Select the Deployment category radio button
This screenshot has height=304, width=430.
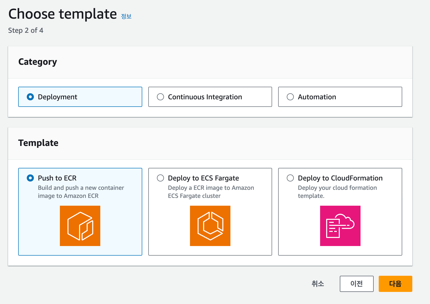click(30, 97)
